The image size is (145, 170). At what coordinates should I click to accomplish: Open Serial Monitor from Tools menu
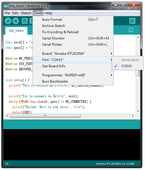pos(73,38)
